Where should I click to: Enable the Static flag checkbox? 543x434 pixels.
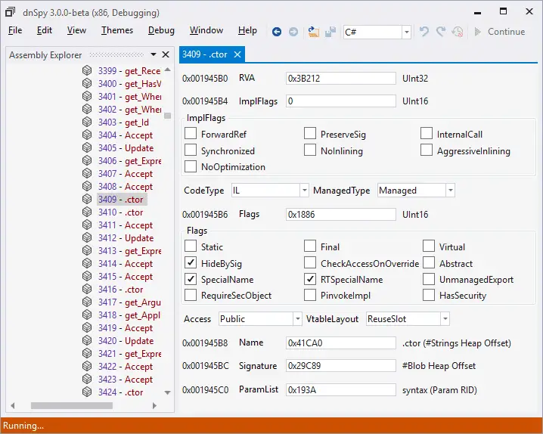click(191, 246)
